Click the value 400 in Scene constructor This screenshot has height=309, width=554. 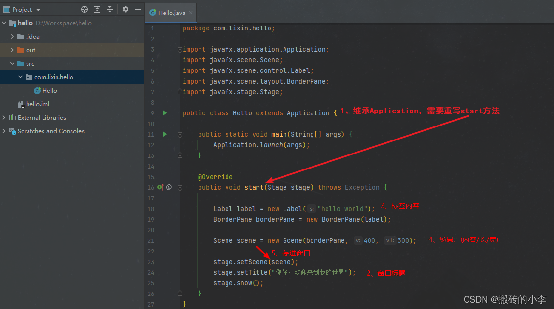click(x=369, y=240)
